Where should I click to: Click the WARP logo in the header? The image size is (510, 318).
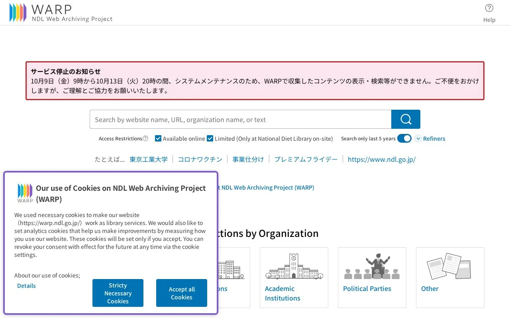(x=61, y=13)
